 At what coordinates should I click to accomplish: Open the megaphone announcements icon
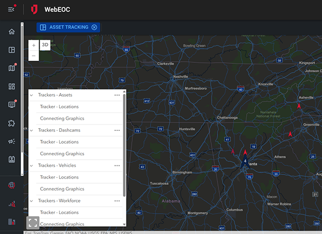click(x=11, y=141)
